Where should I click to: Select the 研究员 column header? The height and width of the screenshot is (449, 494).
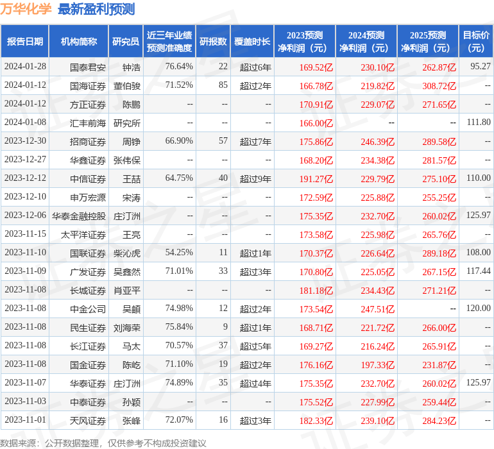pos(126,41)
